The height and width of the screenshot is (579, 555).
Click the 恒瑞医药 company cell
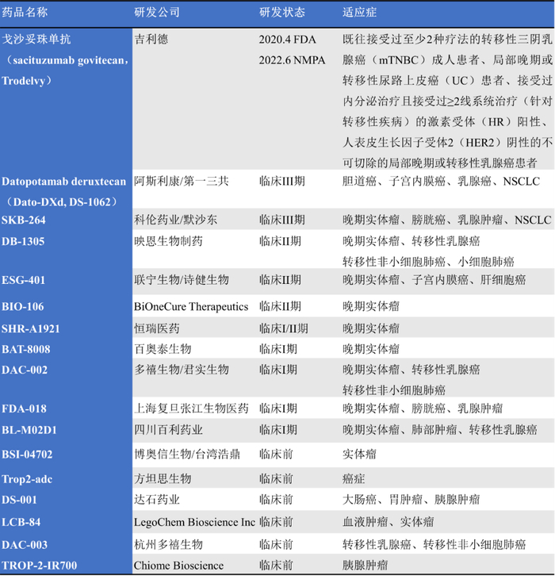pos(157,328)
